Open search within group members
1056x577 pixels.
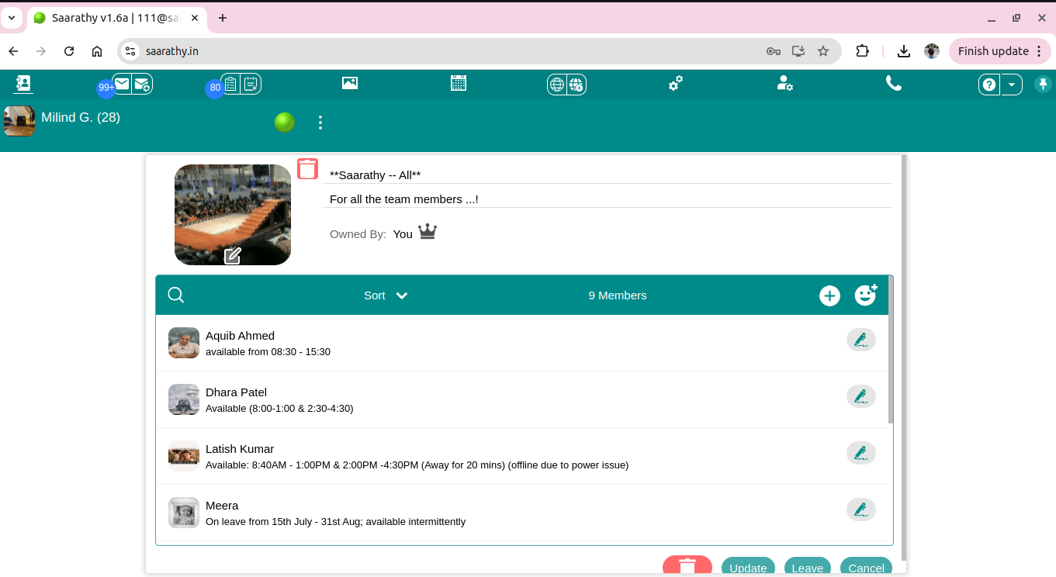[x=175, y=295]
